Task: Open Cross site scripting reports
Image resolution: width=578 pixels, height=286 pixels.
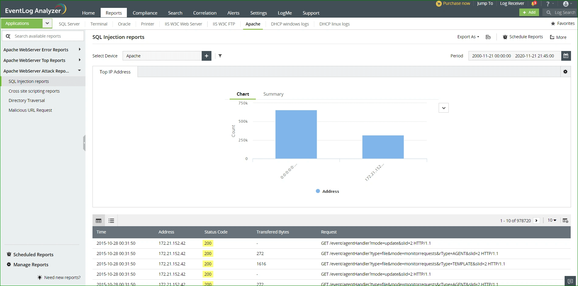Action: (34, 91)
